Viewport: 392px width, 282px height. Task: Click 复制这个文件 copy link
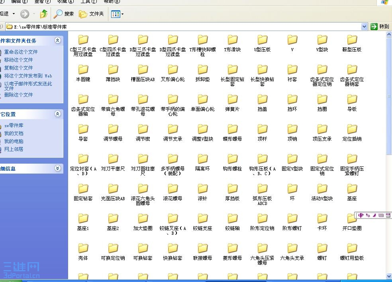click(x=18, y=68)
